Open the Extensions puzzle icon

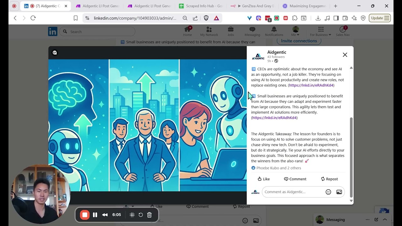click(x=295, y=18)
